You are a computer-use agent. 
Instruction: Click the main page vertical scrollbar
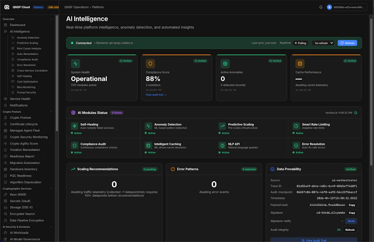[371, 91]
